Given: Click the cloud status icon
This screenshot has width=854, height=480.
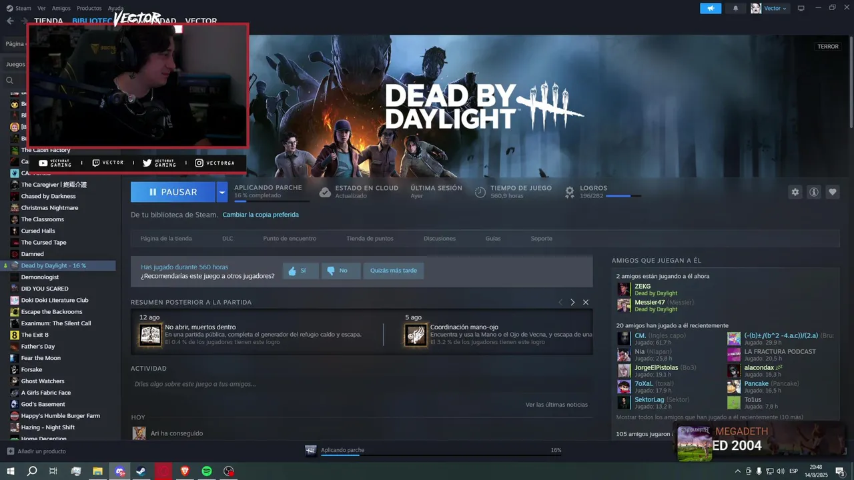Looking at the screenshot, I should point(325,192).
